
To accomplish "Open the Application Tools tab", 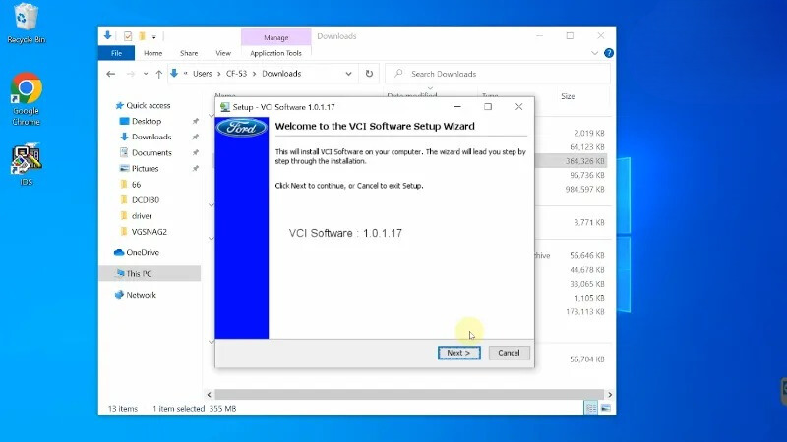I will (275, 53).
